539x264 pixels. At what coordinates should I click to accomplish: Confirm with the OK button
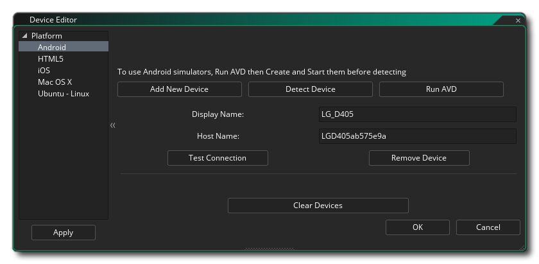pyautogui.click(x=418, y=227)
